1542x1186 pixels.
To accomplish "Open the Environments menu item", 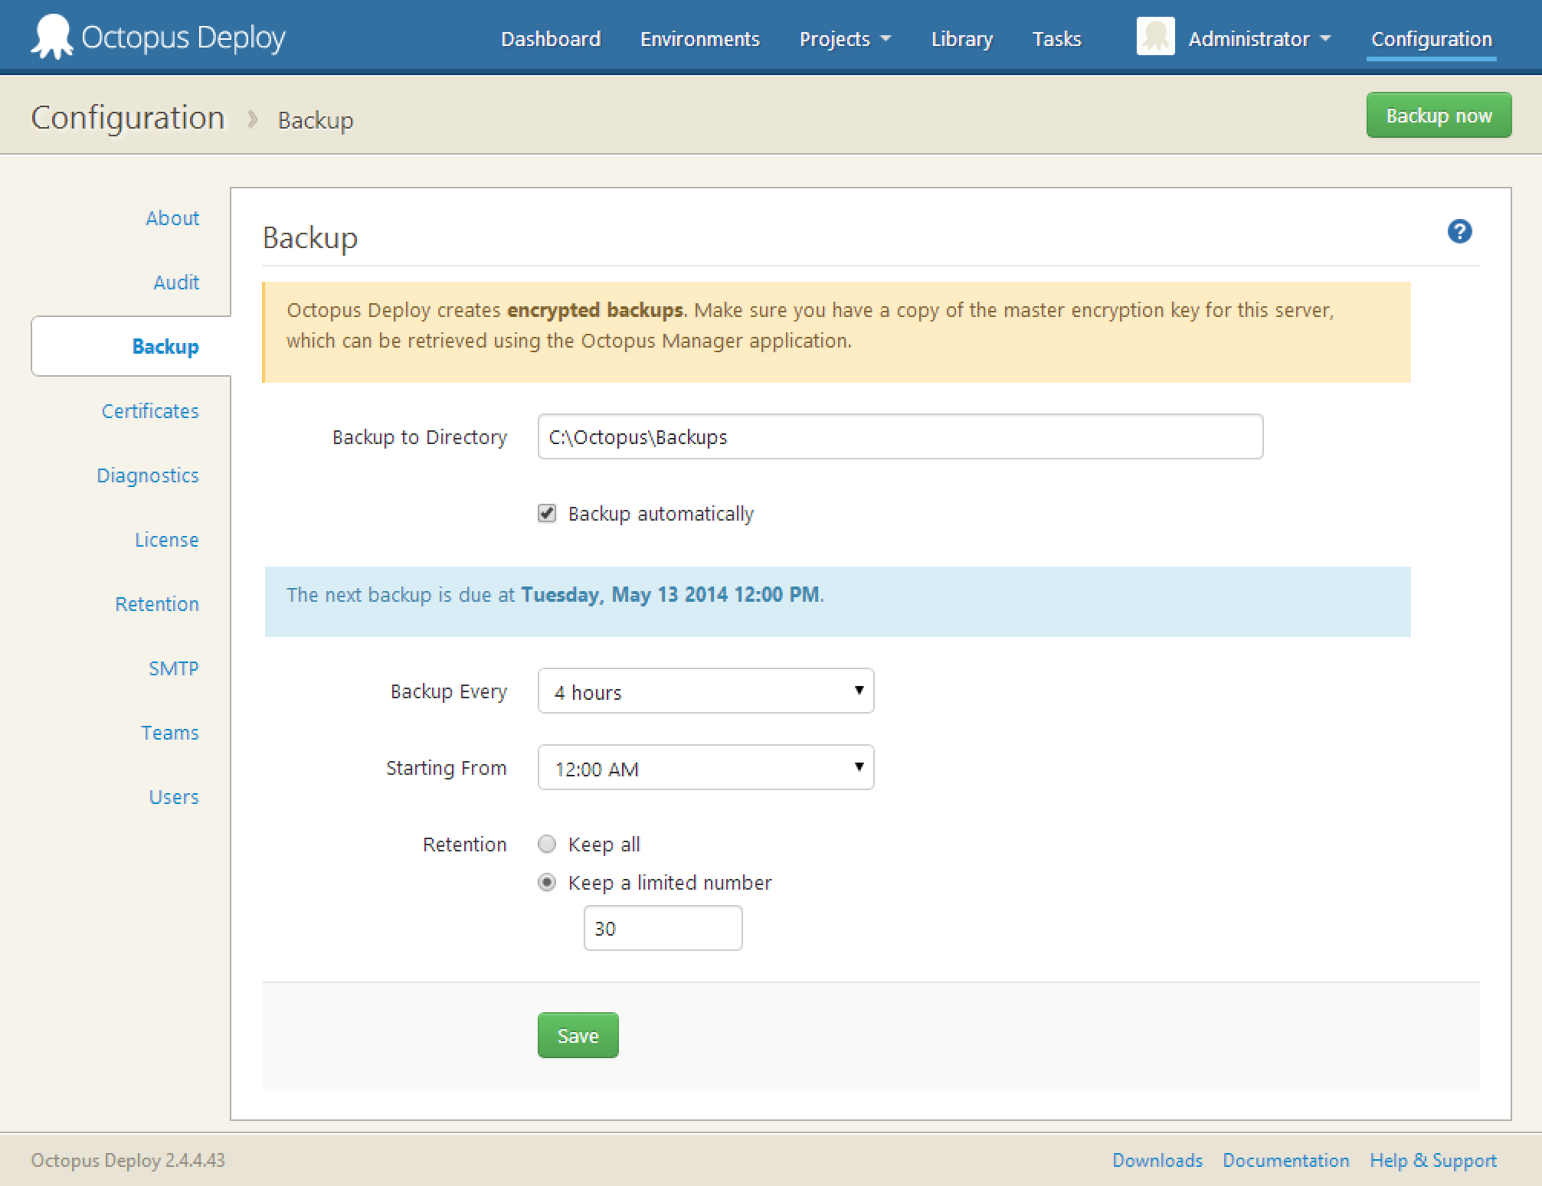I will click(x=699, y=39).
